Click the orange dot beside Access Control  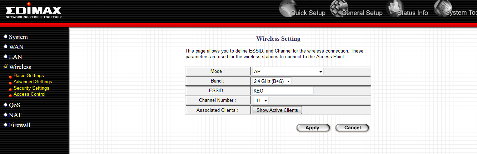(10, 95)
